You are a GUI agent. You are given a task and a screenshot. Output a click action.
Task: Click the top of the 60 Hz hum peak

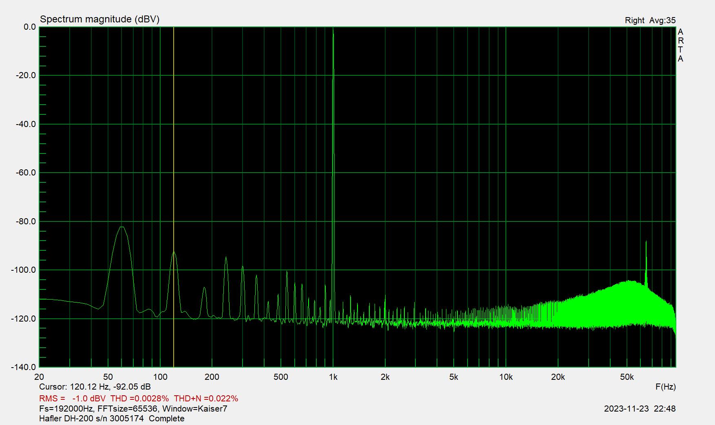pos(122,227)
